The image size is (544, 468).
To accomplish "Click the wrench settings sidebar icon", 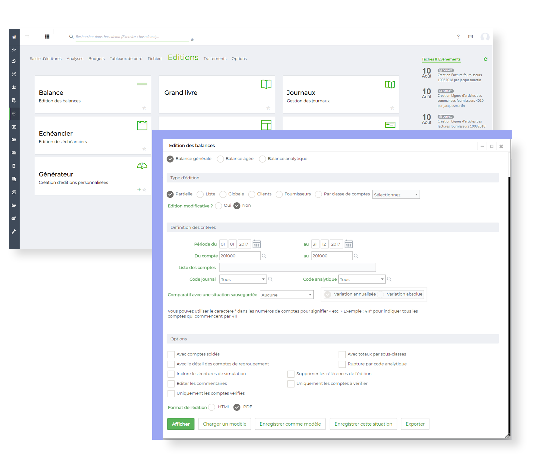I will (14, 231).
